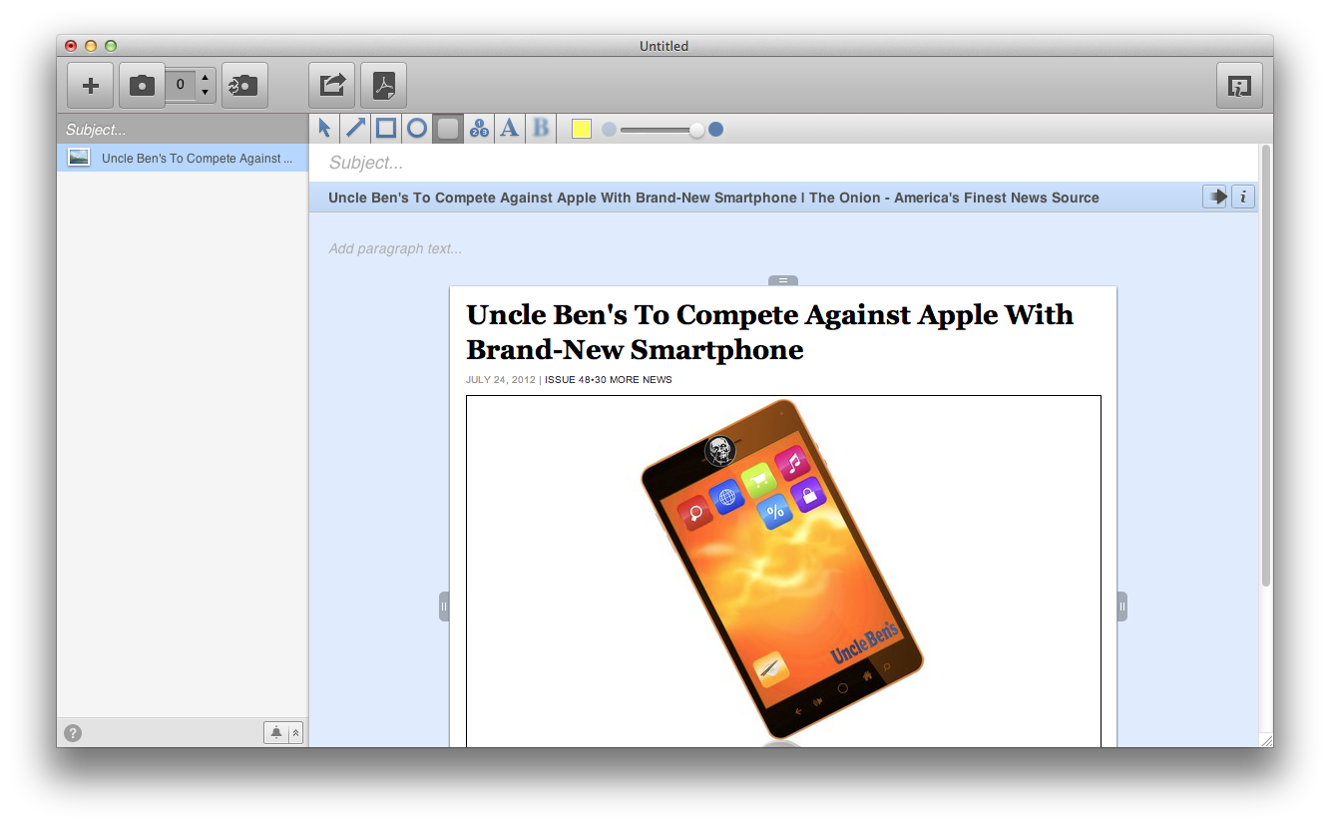Open the yellow color swatch
Image resolution: width=1330 pixels, height=826 pixels.
pos(582,129)
